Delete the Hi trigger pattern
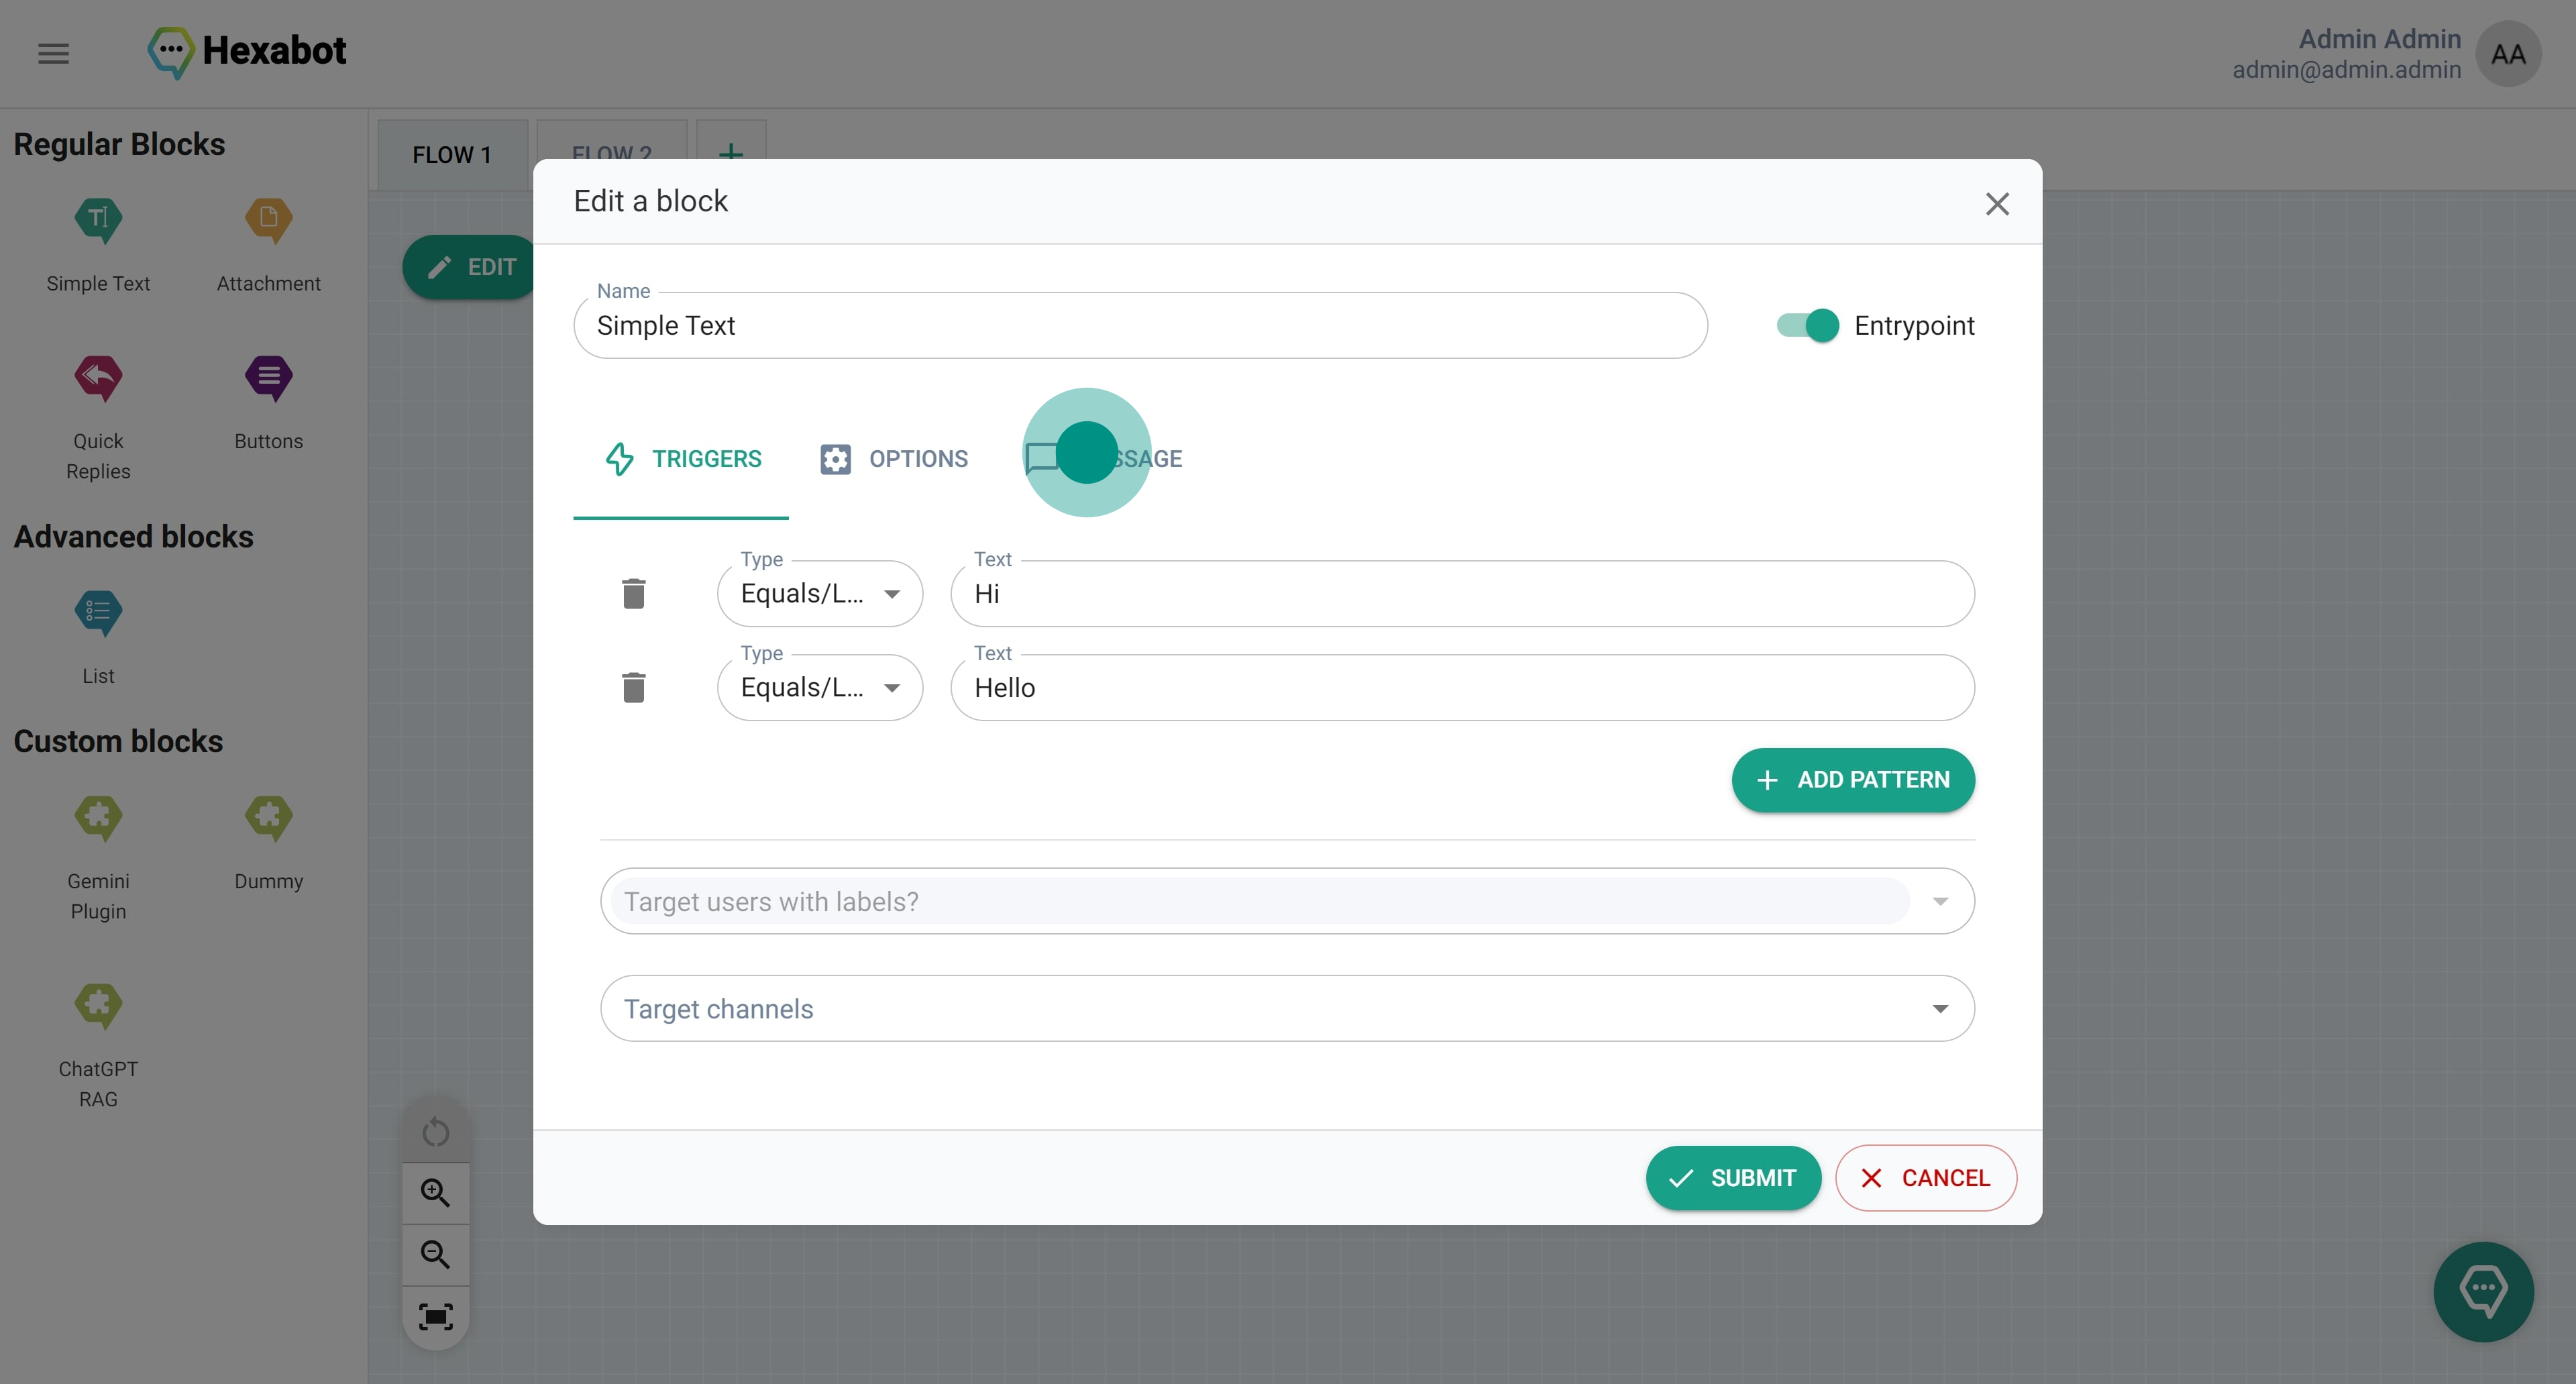 click(633, 594)
